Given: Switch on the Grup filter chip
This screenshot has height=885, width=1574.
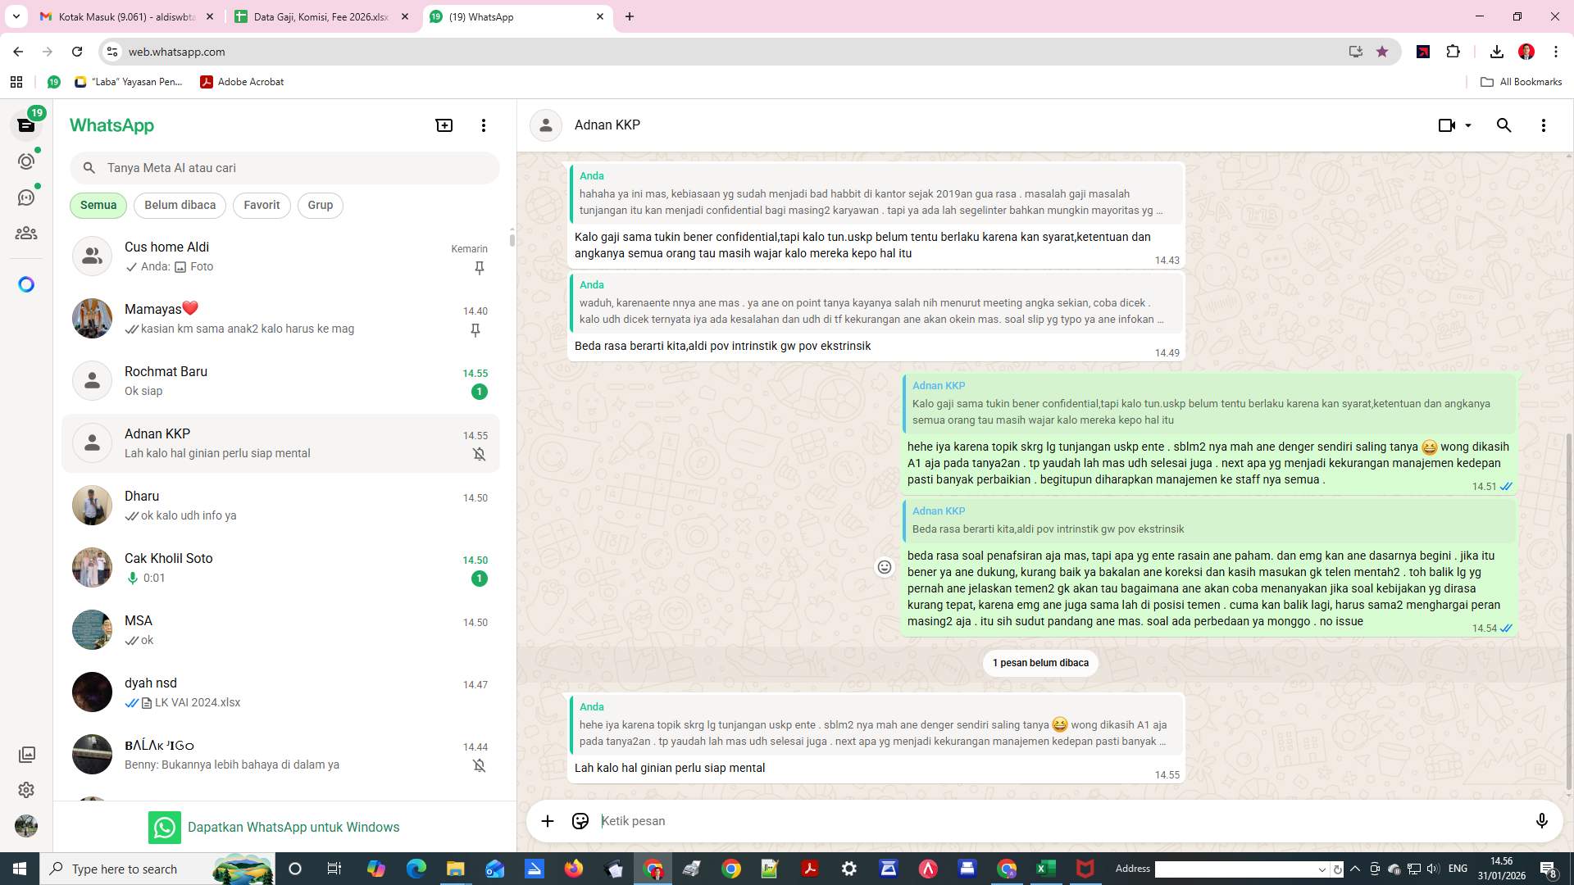Looking at the screenshot, I should pyautogui.click(x=320, y=205).
